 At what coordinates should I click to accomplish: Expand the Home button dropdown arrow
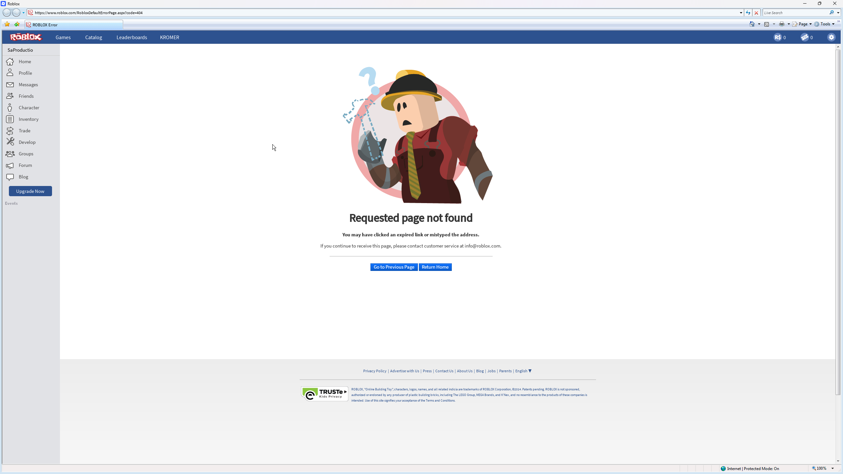tap(759, 24)
